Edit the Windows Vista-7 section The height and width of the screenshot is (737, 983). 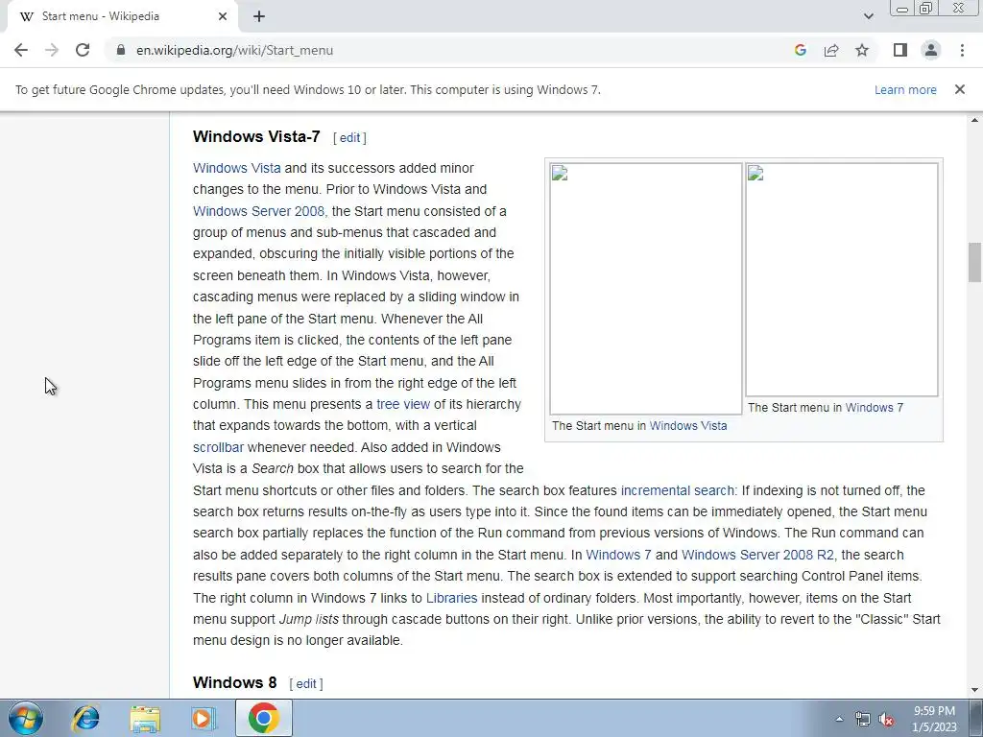[x=349, y=138]
